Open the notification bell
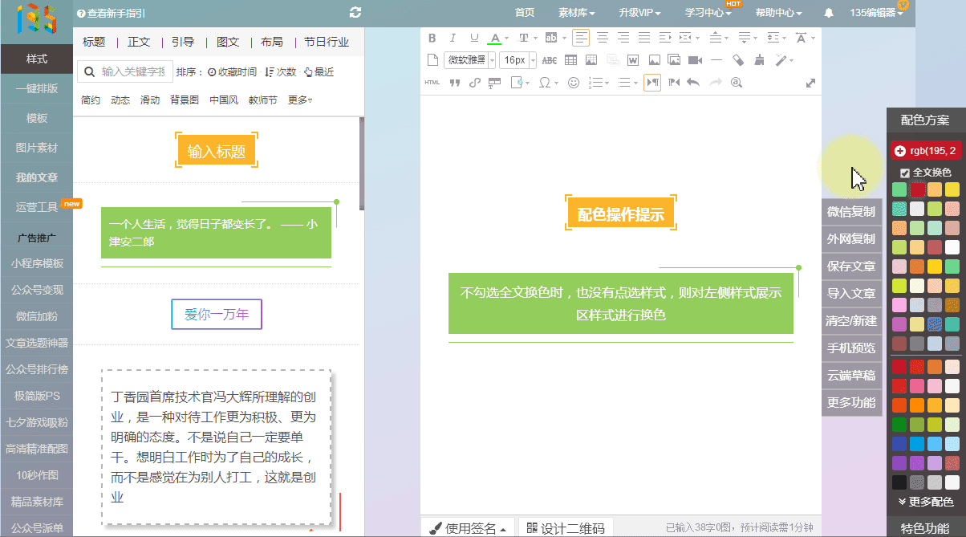 tap(829, 13)
